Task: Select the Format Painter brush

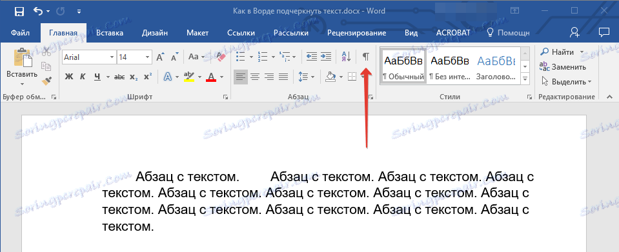Action: (x=46, y=81)
